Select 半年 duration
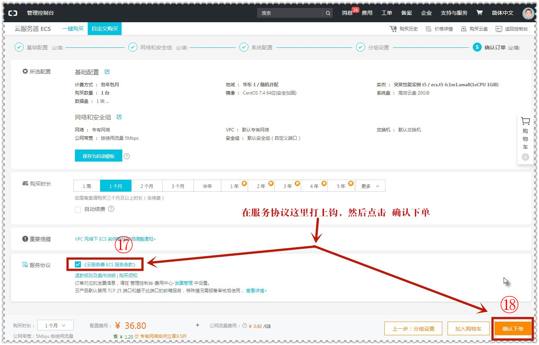 pyautogui.click(x=207, y=186)
